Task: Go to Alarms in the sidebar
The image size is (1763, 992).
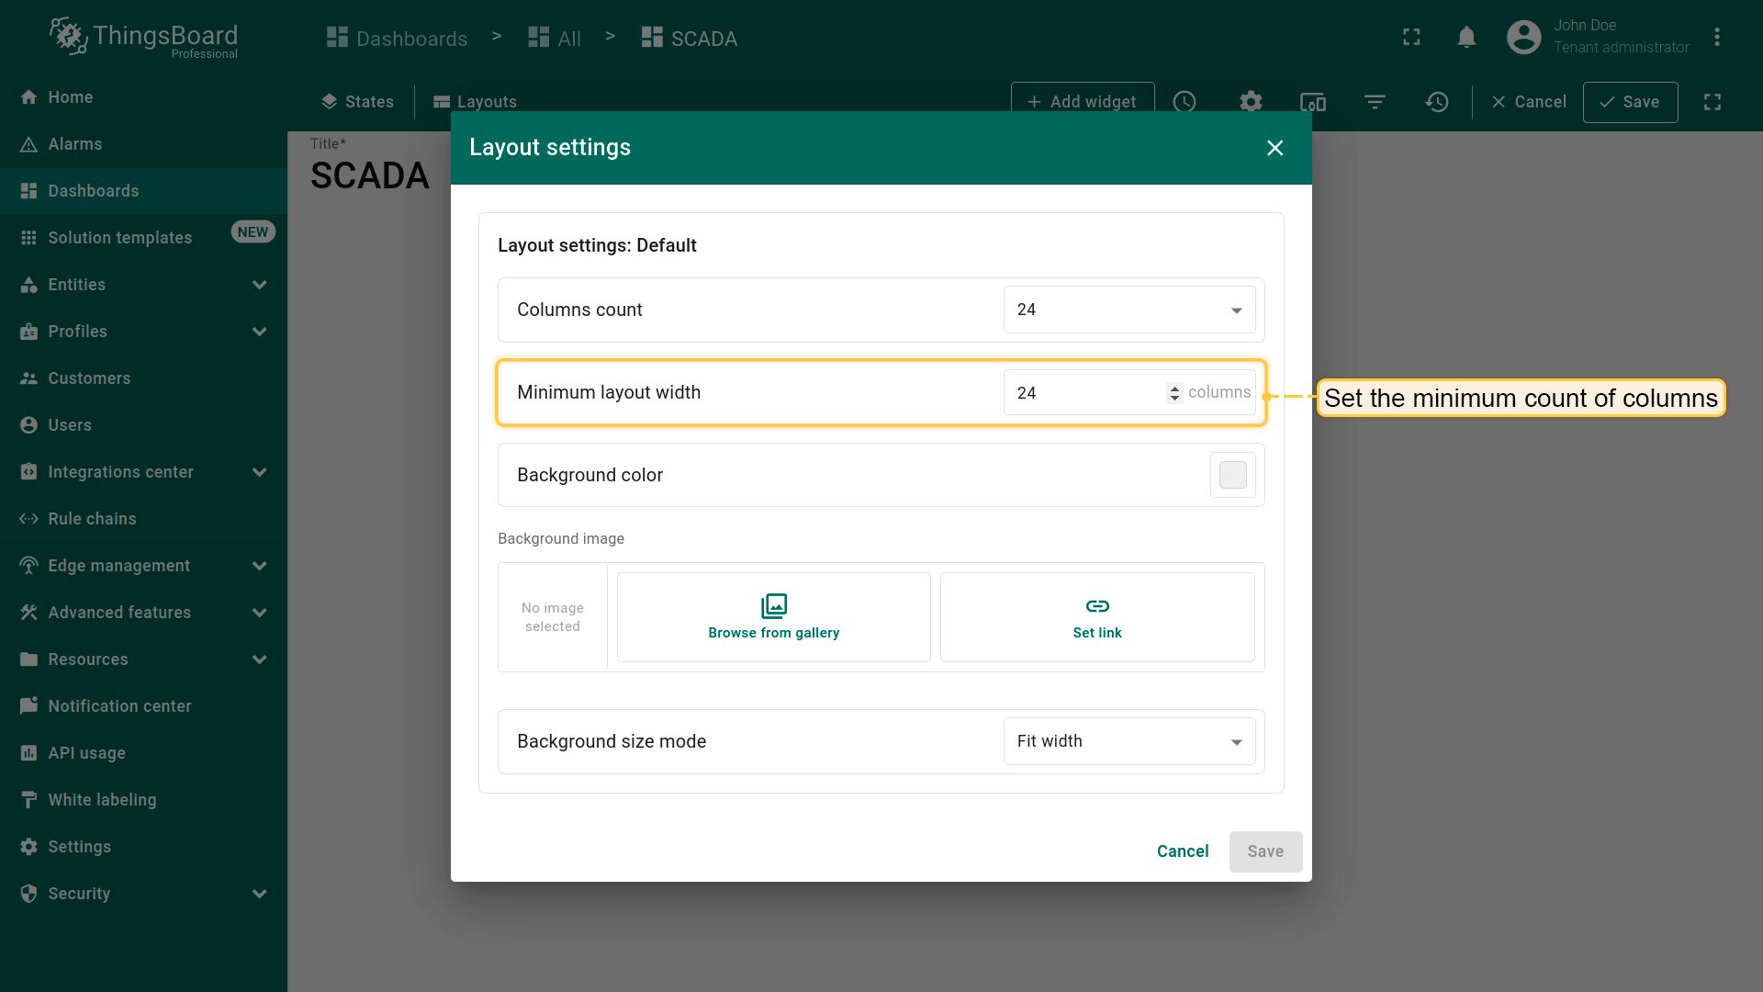Action: point(75,144)
